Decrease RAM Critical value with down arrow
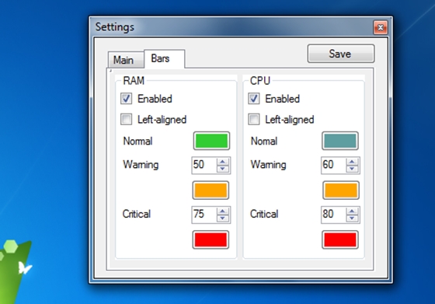The image size is (435, 304). pyautogui.click(x=222, y=218)
